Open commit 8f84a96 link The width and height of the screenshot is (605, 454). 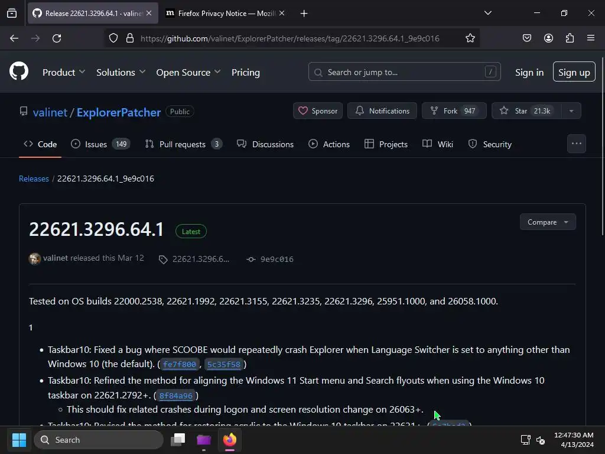(176, 395)
